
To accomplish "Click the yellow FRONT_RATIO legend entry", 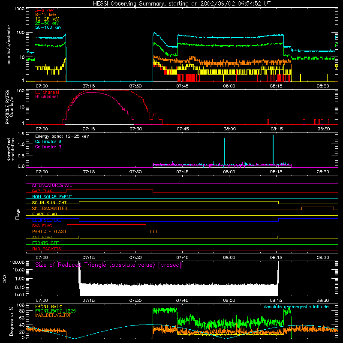I will point(49,307).
